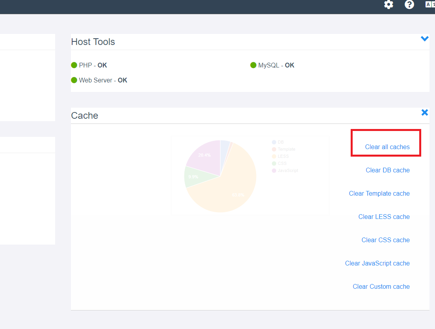Click the PHP green status indicator
The width and height of the screenshot is (435, 329).
(x=74, y=65)
